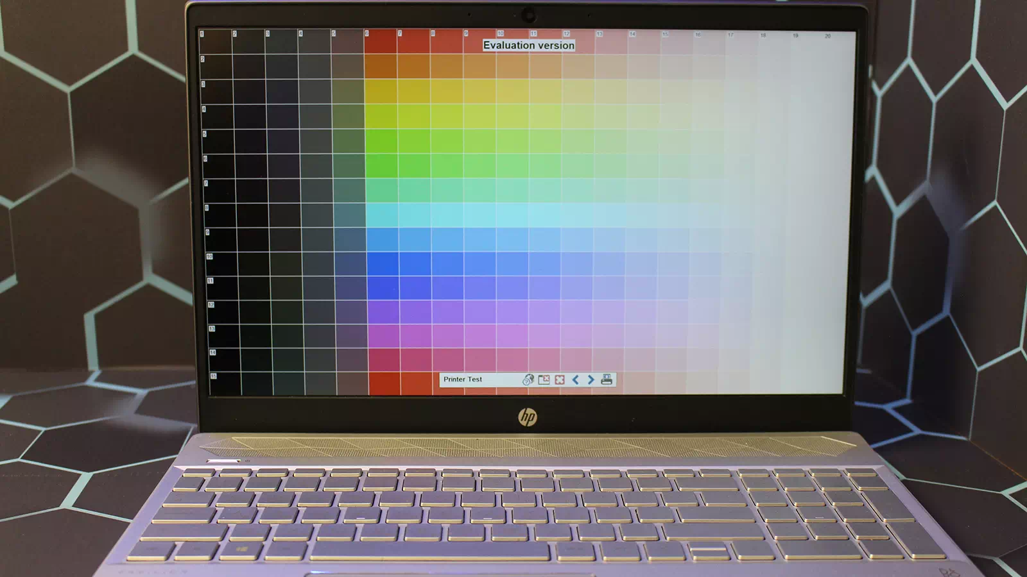Click the globe icon next to Printer Test
The image size is (1027, 577).
click(x=528, y=380)
